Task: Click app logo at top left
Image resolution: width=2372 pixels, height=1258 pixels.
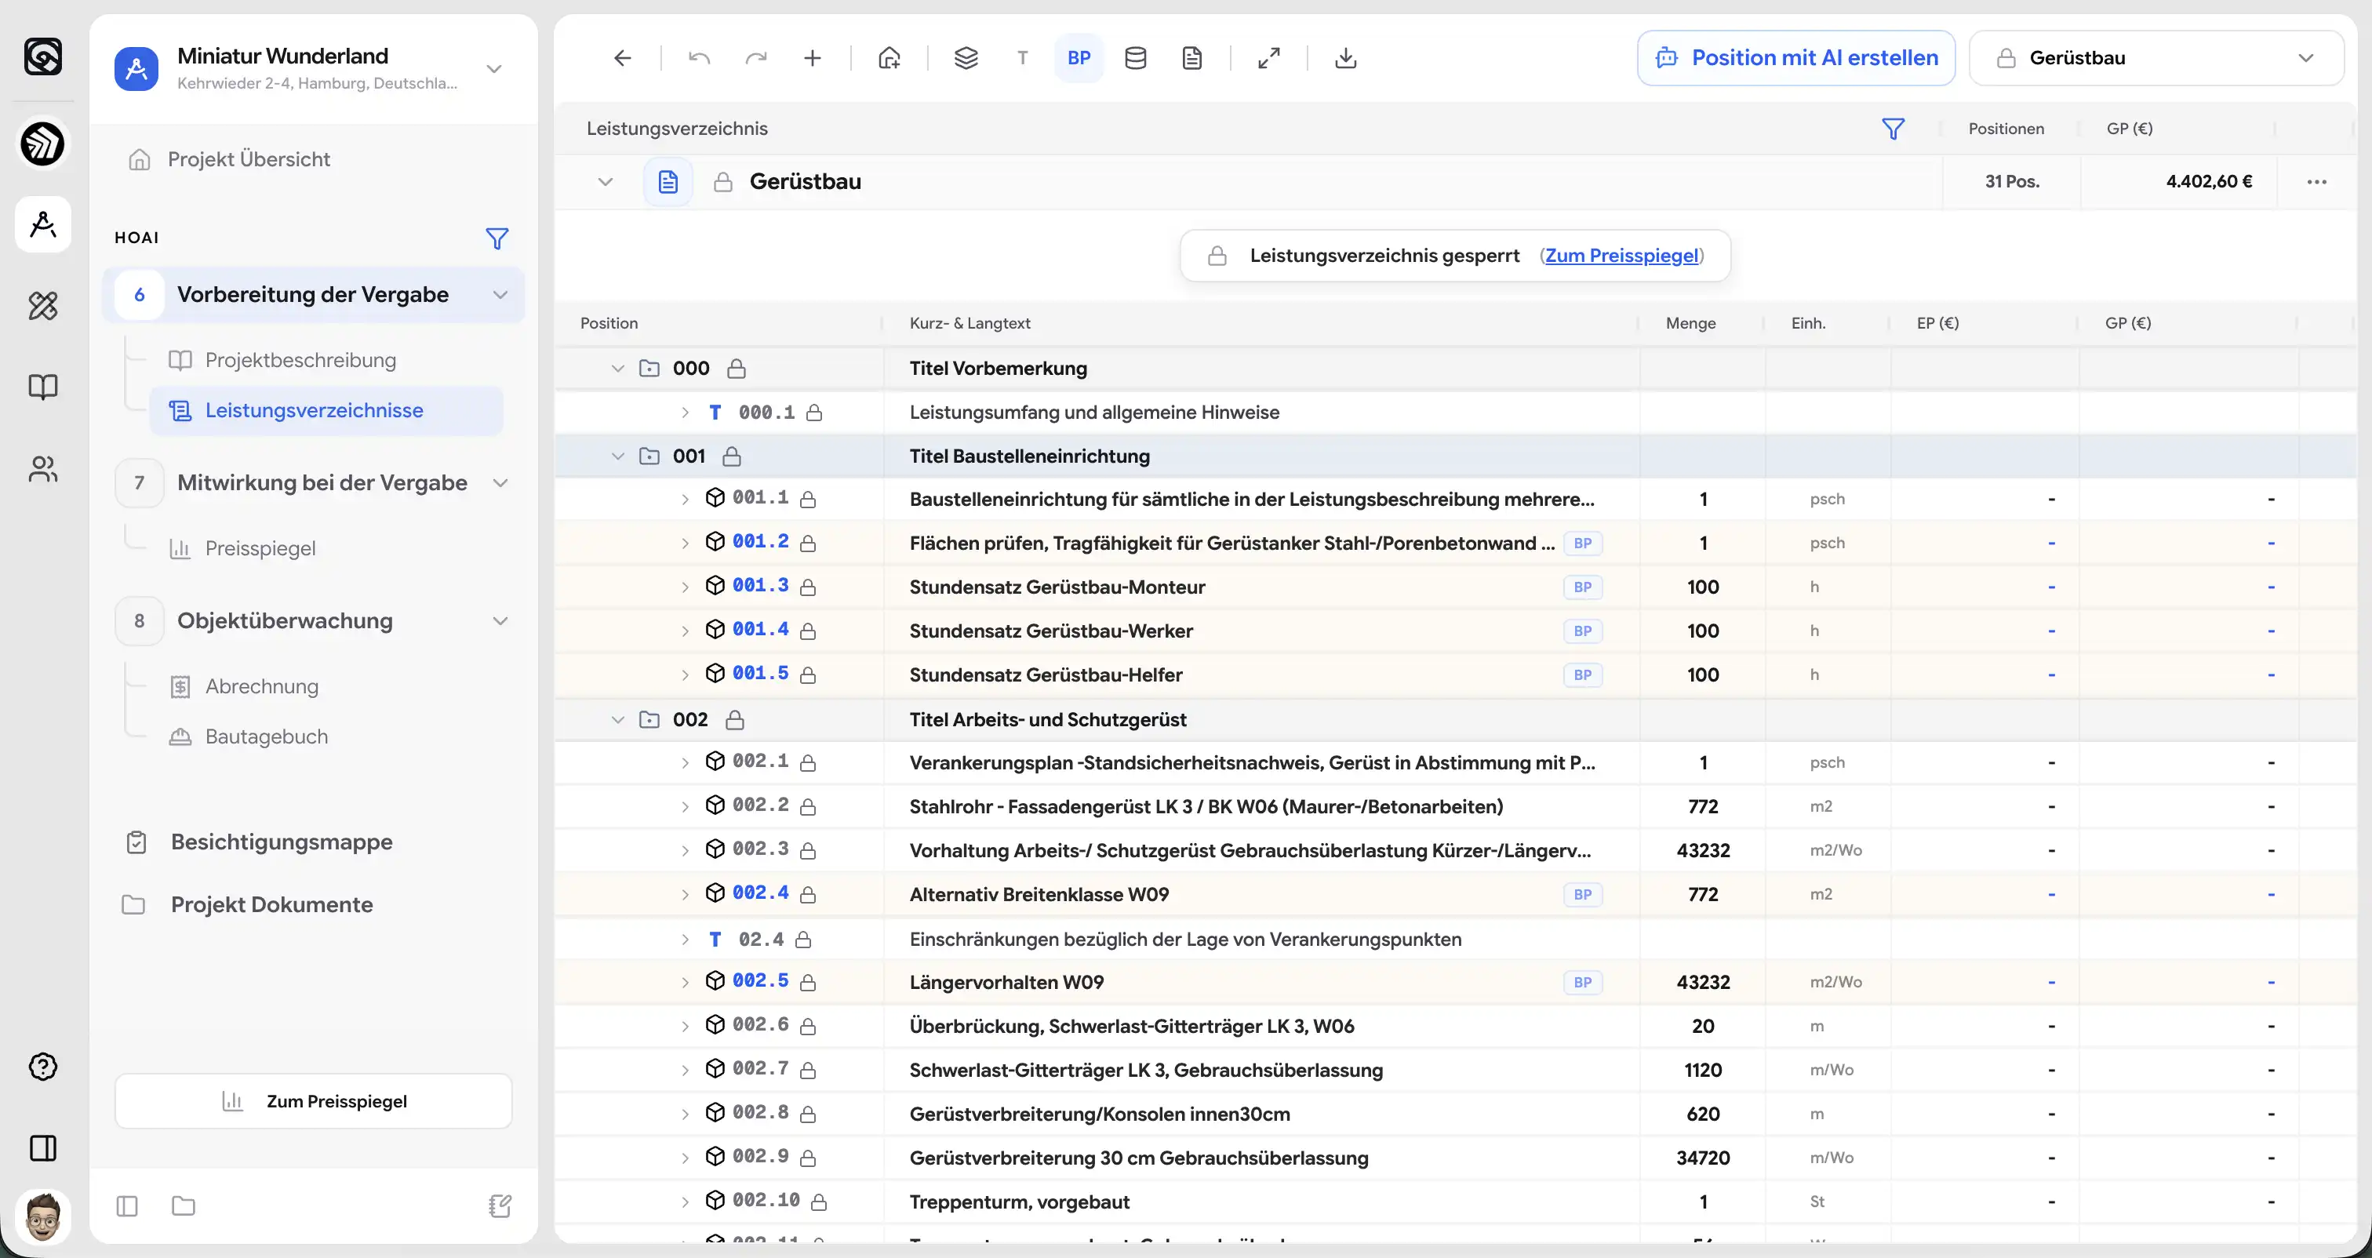Action: [42, 56]
